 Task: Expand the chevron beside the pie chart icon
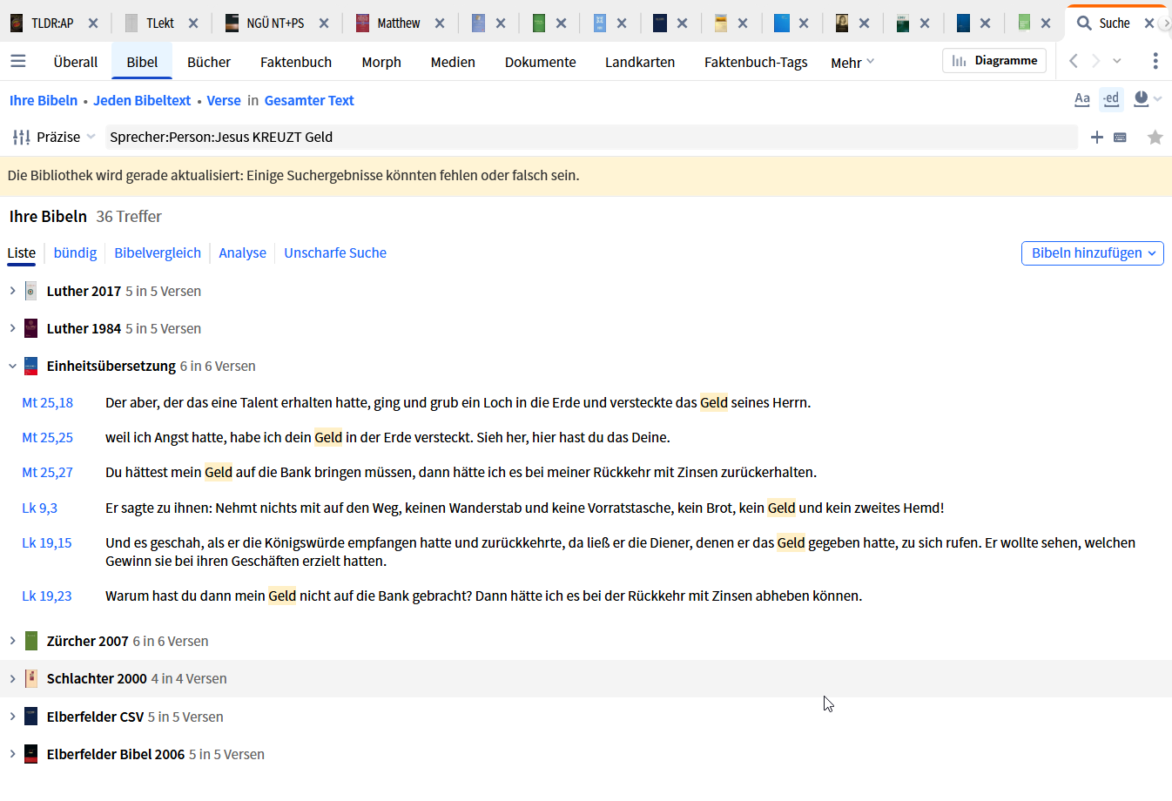coord(1158,99)
